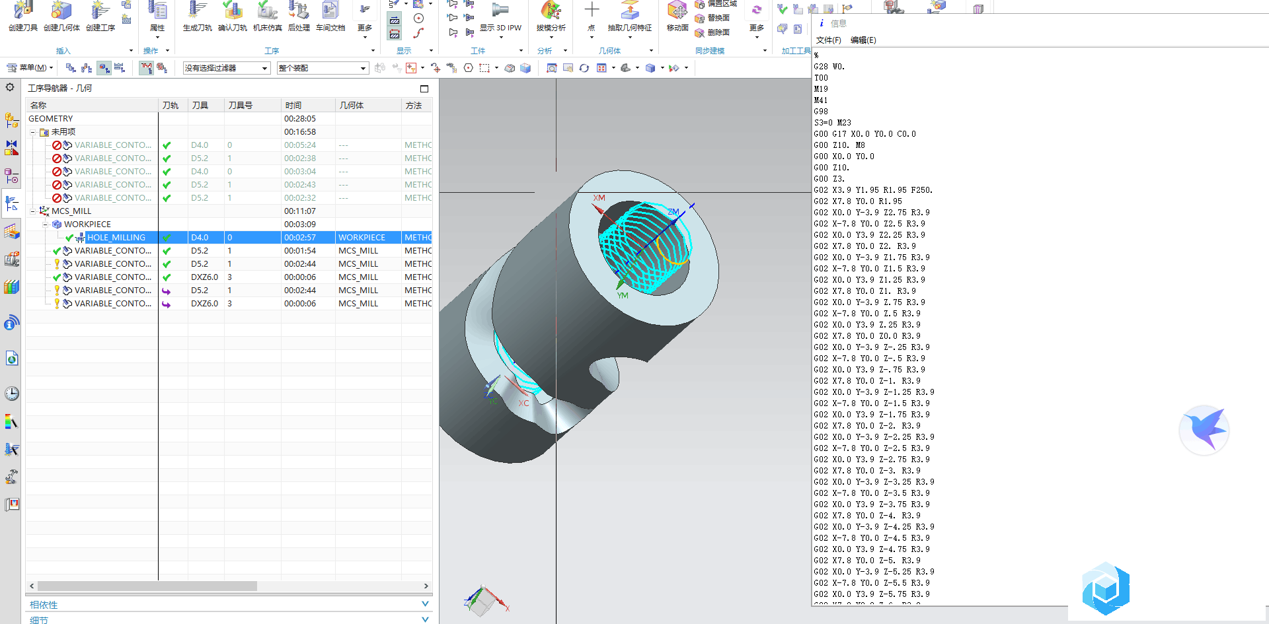Switch to Machine Tool View toggle

(87, 68)
